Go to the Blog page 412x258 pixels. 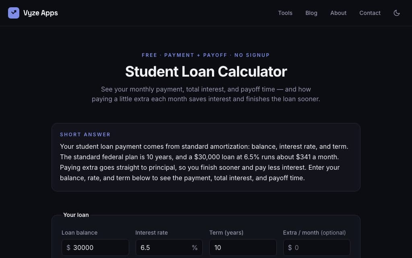coord(311,13)
